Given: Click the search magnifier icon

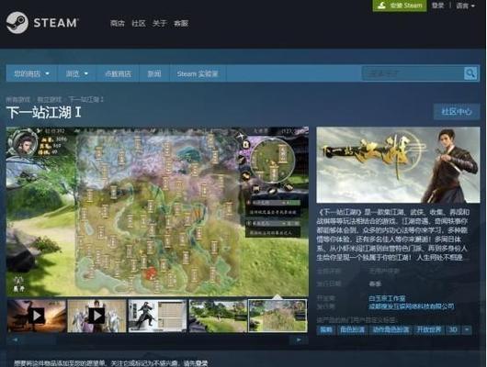Looking at the screenshot, I should pos(470,73).
